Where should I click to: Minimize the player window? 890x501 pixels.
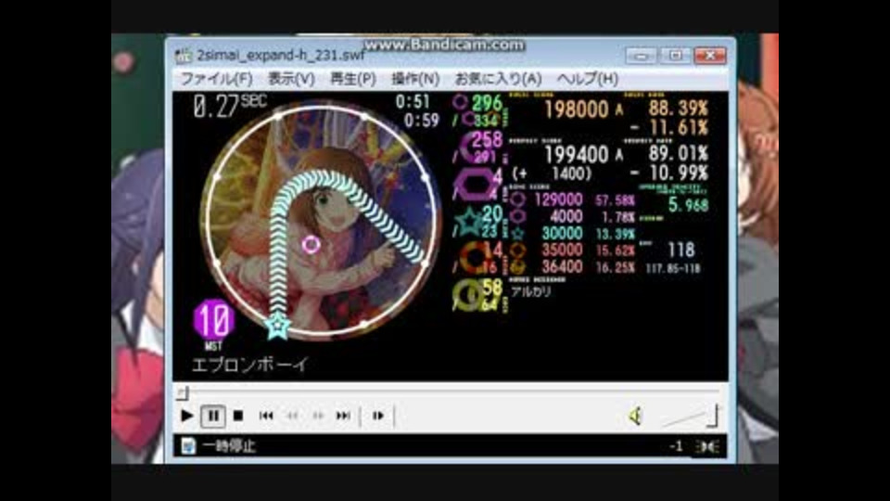coord(642,55)
